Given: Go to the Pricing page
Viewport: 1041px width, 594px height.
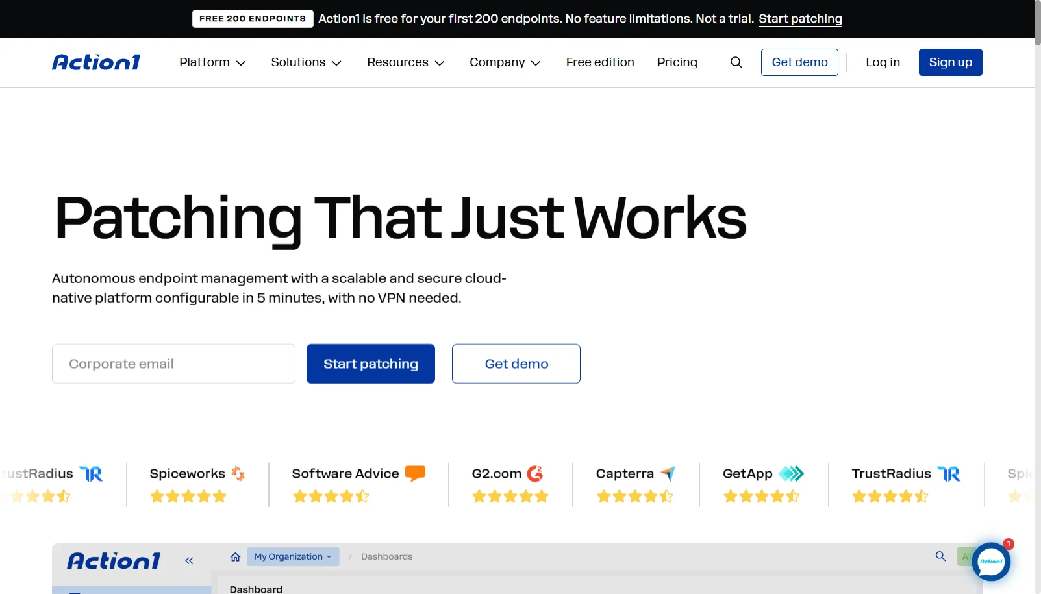Looking at the screenshot, I should coord(677,62).
